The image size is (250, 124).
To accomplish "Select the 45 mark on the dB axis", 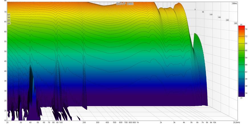I will [x=5, y=61].
